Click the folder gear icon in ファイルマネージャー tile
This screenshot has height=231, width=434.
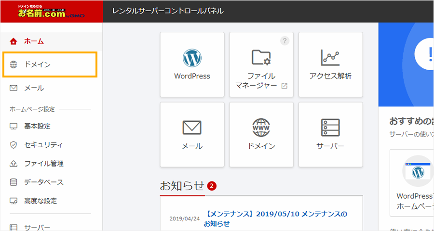pos(261,57)
